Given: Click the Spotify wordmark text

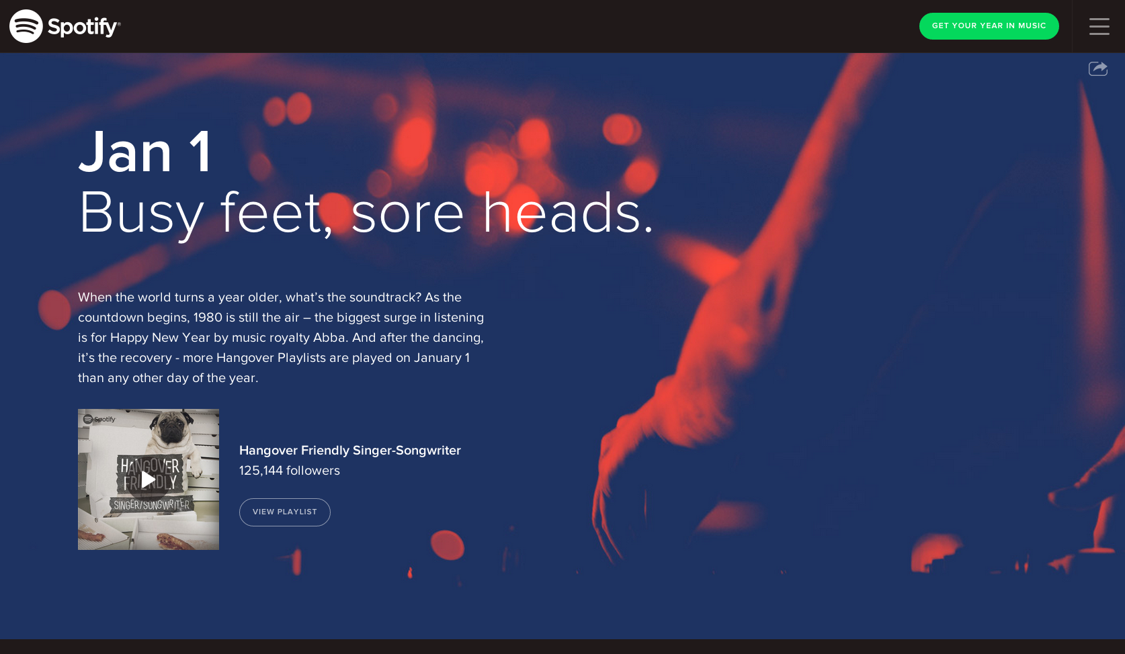Looking at the screenshot, I should tap(84, 27).
